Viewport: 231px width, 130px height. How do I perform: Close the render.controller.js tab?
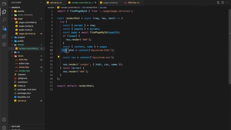pos(95,3)
